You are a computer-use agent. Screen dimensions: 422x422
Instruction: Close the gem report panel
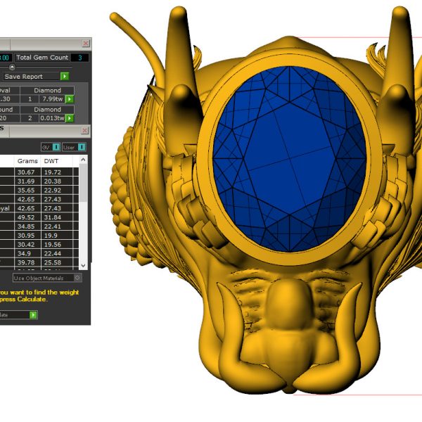click(x=86, y=44)
